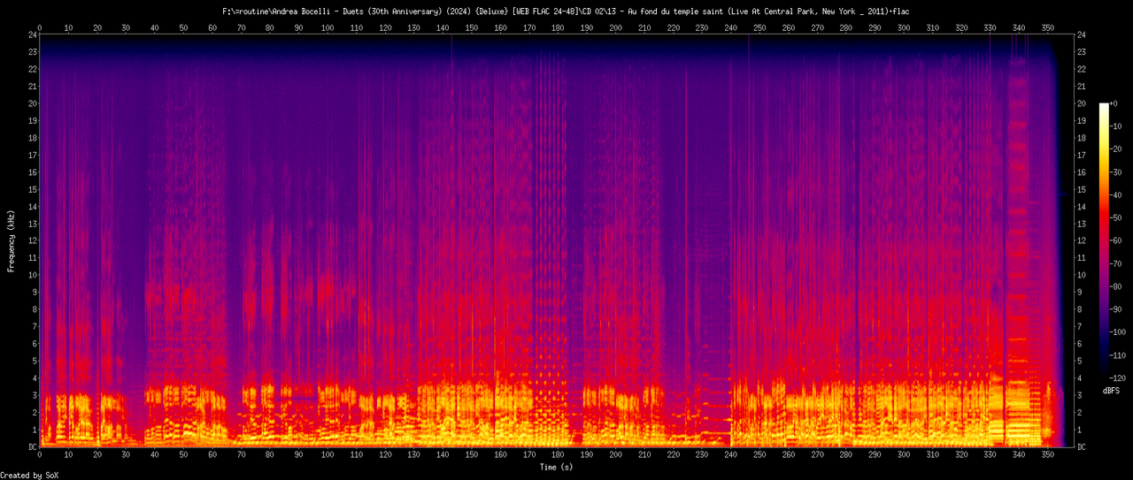Screen dimensions: 1133x480
Task: Click the "dBFS" legend label
Action: tap(1112, 390)
